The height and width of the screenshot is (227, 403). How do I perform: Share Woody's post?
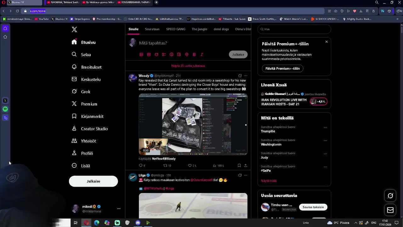click(246, 166)
